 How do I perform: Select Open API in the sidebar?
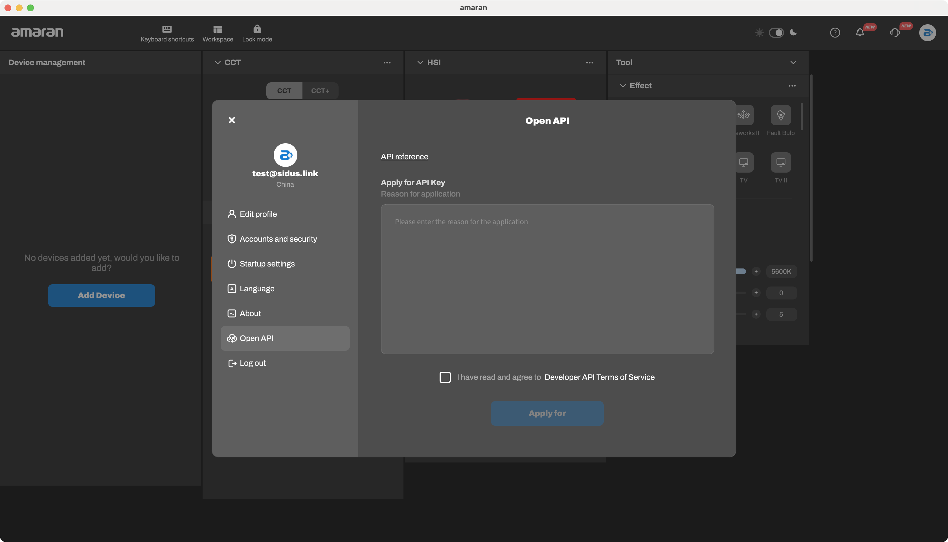pos(285,338)
